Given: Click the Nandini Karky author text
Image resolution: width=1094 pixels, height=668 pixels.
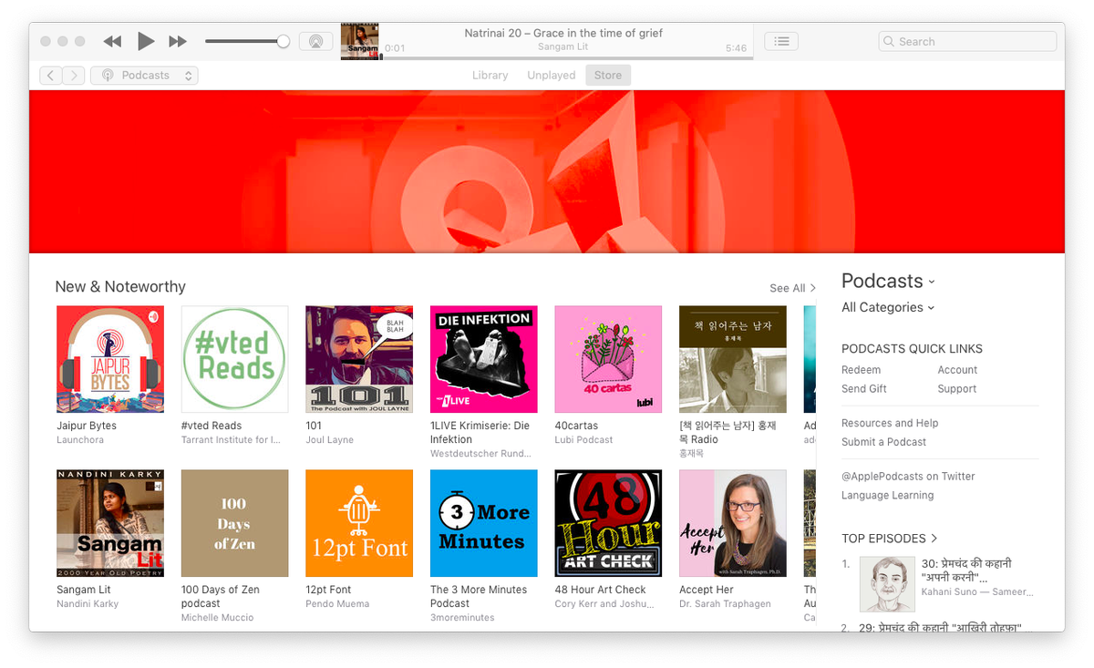Looking at the screenshot, I should point(88,604).
